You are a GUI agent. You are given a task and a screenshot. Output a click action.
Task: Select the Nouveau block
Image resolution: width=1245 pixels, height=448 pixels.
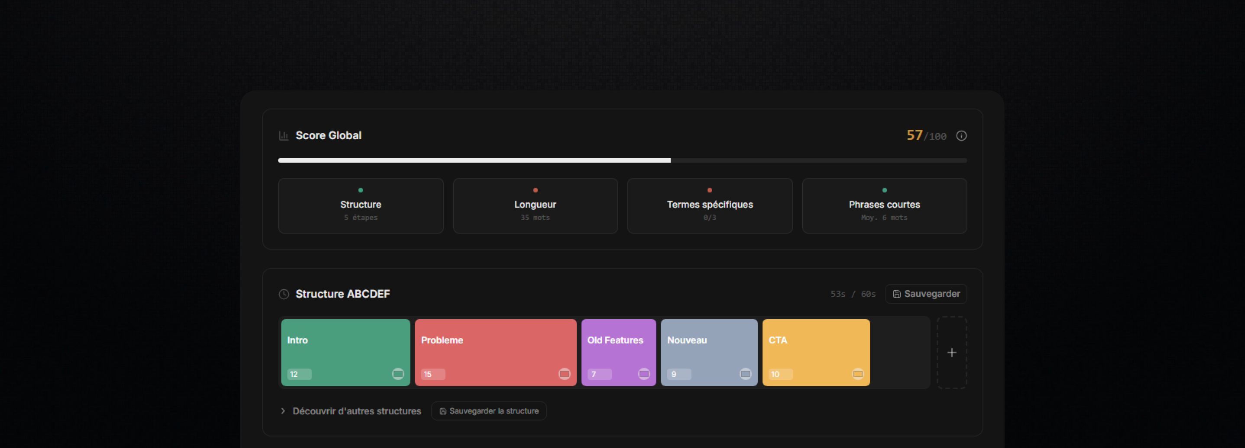coord(709,352)
